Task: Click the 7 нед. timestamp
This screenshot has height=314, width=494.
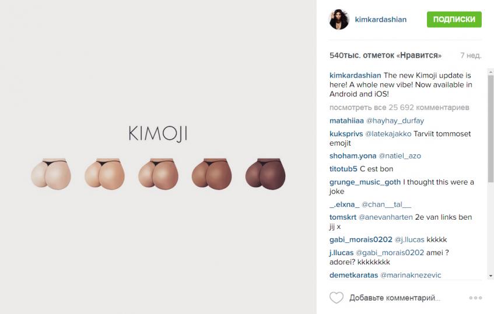Action: tap(471, 55)
